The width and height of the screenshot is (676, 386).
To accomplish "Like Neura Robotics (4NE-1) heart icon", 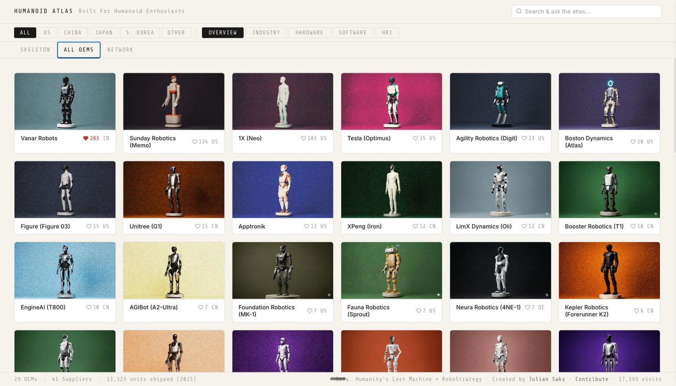I will (527, 307).
